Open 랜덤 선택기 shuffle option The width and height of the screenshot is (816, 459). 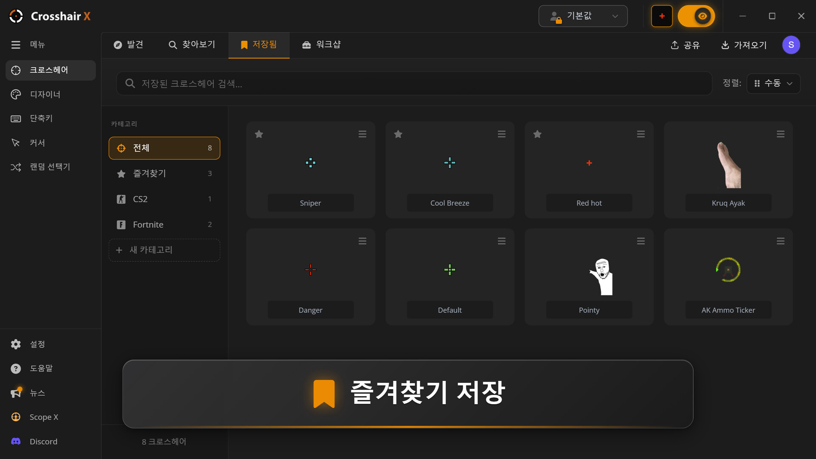(51, 167)
